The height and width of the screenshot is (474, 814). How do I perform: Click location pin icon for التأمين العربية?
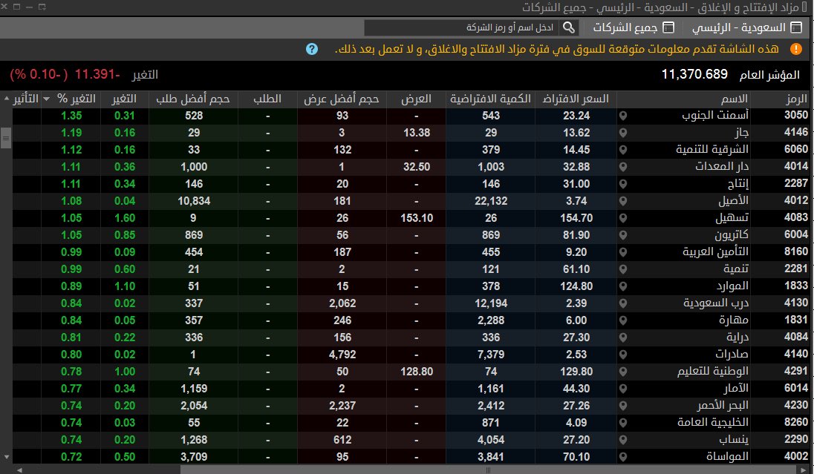point(623,252)
